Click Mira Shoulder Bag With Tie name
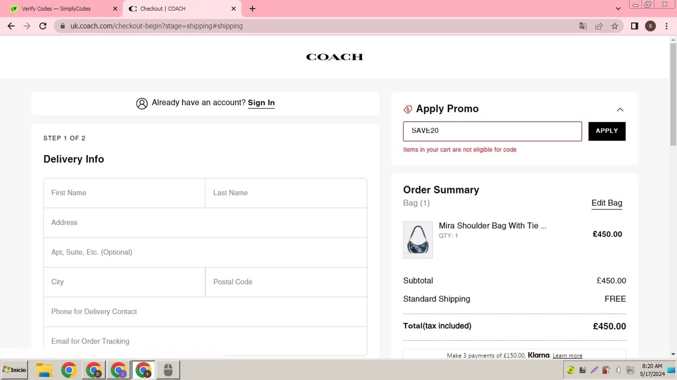This screenshot has height=380, width=677. [x=492, y=226]
